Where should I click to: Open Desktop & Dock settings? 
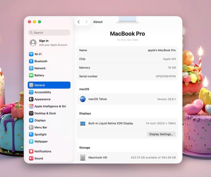click(49, 113)
